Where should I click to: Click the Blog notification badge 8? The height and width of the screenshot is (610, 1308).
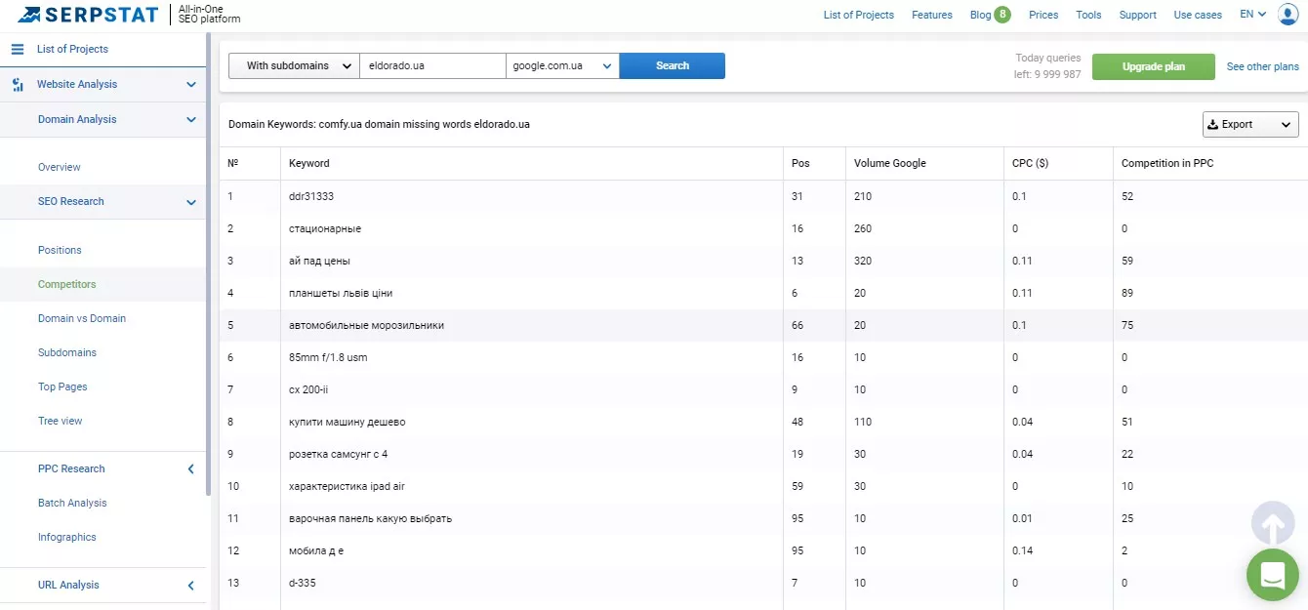[x=1002, y=15]
